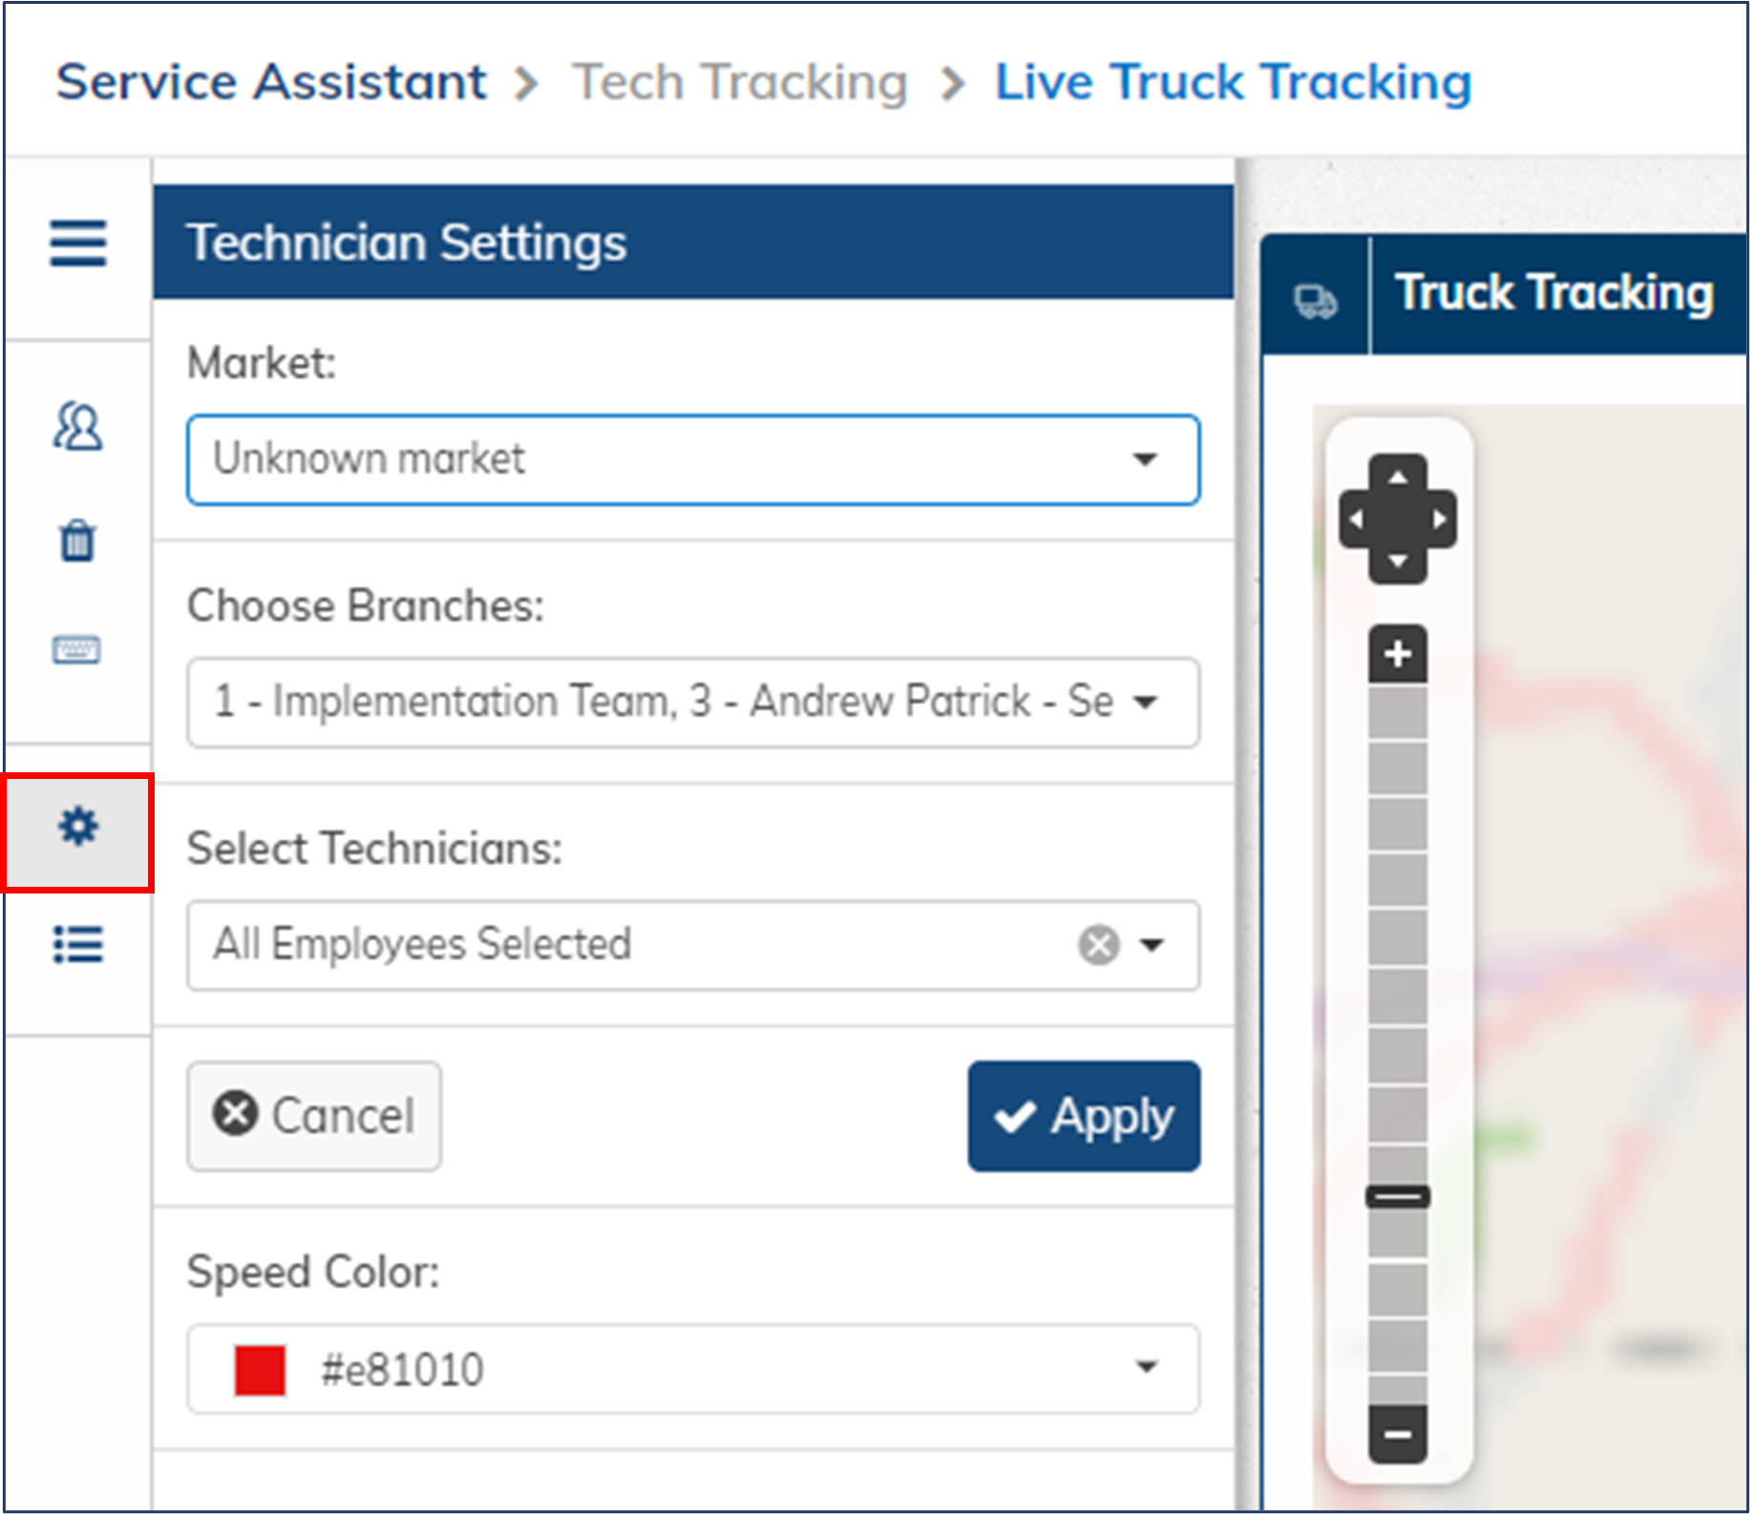This screenshot has width=1750, height=1514.
Task: Zoom in using the plus button on map
Action: click(1397, 654)
